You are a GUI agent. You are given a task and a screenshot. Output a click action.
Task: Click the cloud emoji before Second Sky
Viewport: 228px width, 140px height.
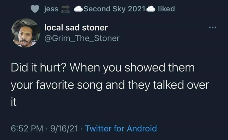click(x=78, y=9)
